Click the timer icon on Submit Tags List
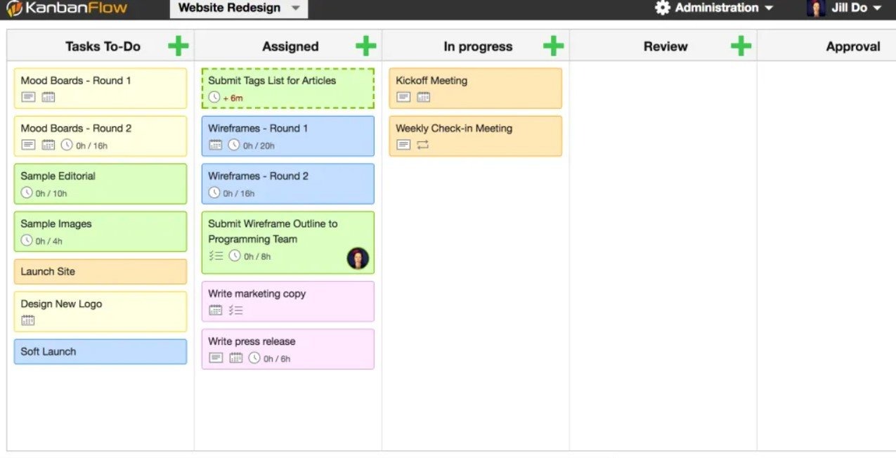The height and width of the screenshot is (458, 896). tap(214, 98)
